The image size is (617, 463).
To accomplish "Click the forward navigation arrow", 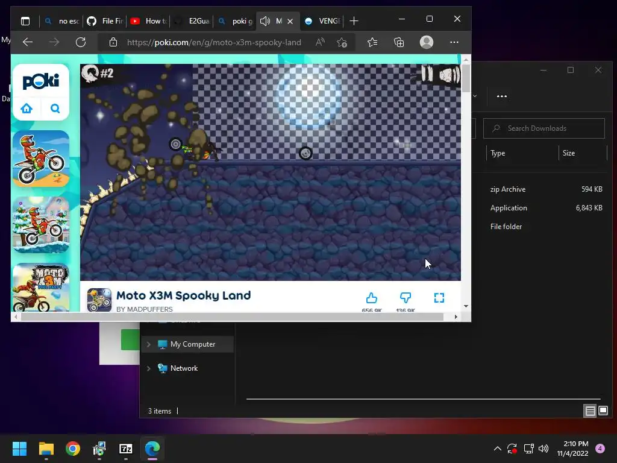I will tap(54, 42).
